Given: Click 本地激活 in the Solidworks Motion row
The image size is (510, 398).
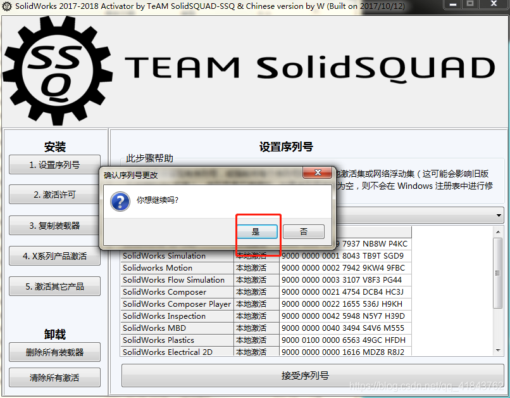Looking at the screenshot, I should tap(257, 268).
